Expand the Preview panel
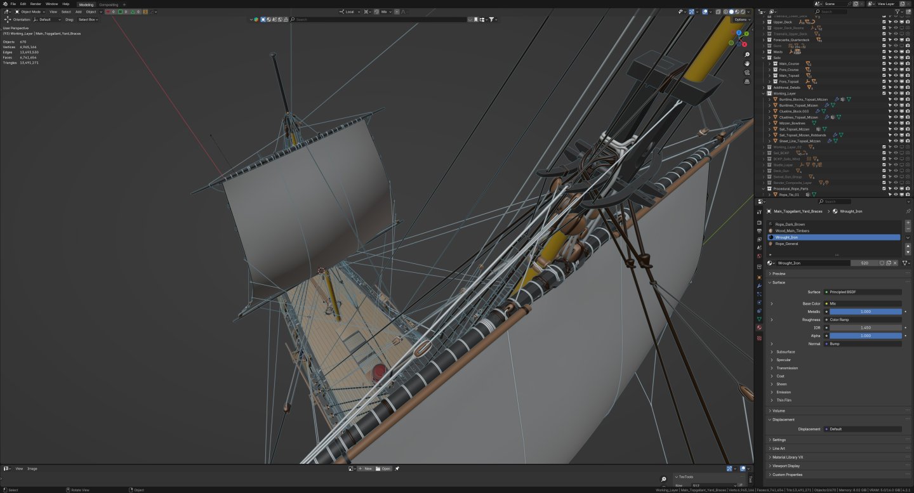 point(779,273)
